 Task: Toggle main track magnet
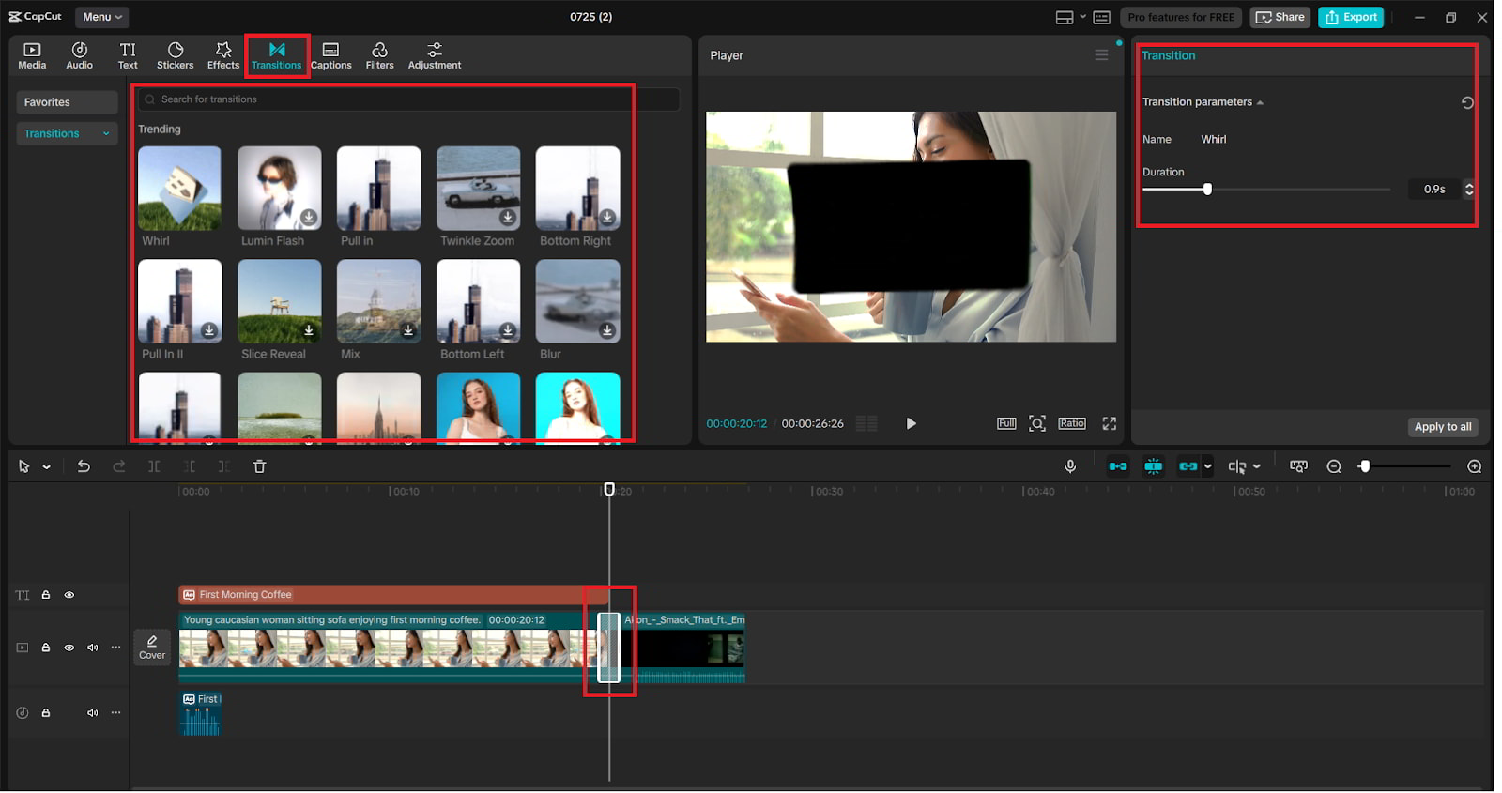click(x=1118, y=466)
